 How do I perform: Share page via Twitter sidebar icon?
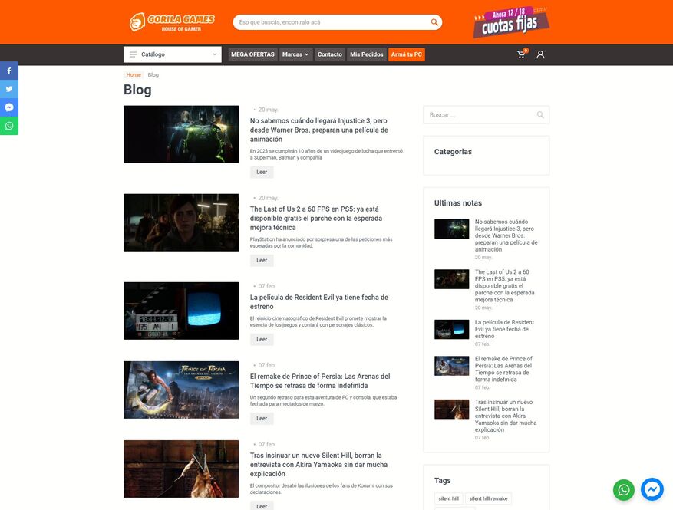[9, 89]
